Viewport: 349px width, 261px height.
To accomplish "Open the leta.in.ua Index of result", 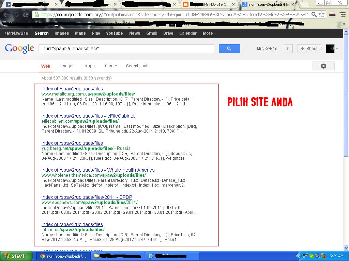I will (72, 224).
